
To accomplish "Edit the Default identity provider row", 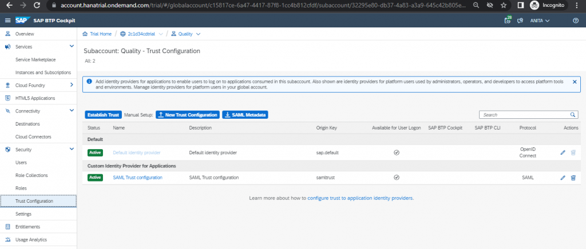I will pyautogui.click(x=563, y=152).
